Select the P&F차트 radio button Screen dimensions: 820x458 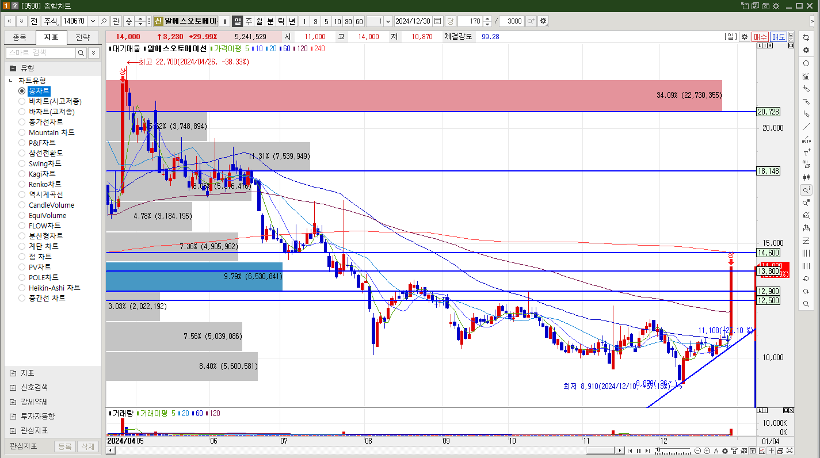[x=22, y=143]
